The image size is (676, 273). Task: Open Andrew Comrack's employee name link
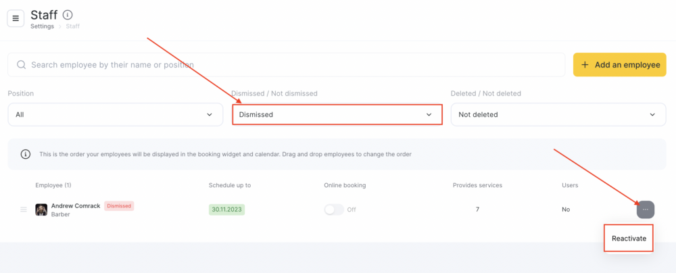76,205
